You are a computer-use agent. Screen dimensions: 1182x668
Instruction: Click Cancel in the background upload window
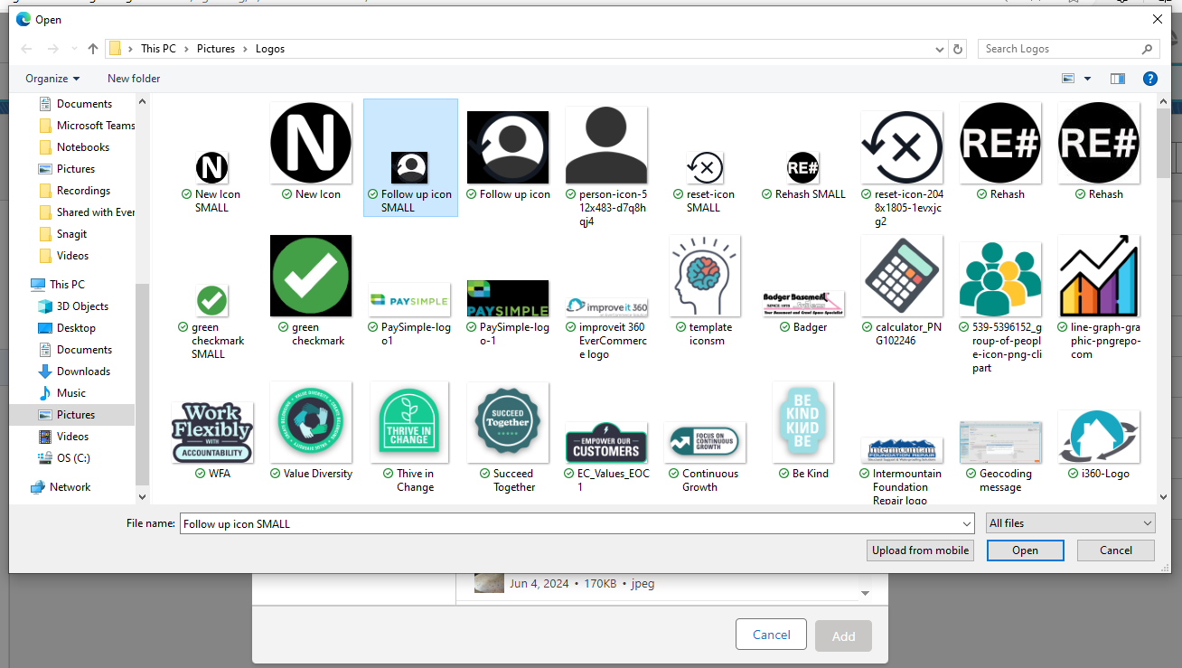(771, 635)
